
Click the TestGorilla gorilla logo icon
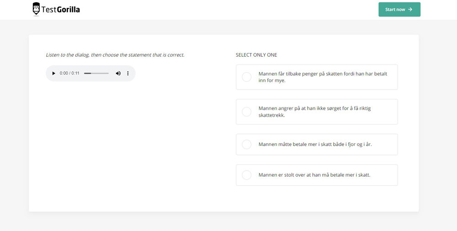(36, 9)
